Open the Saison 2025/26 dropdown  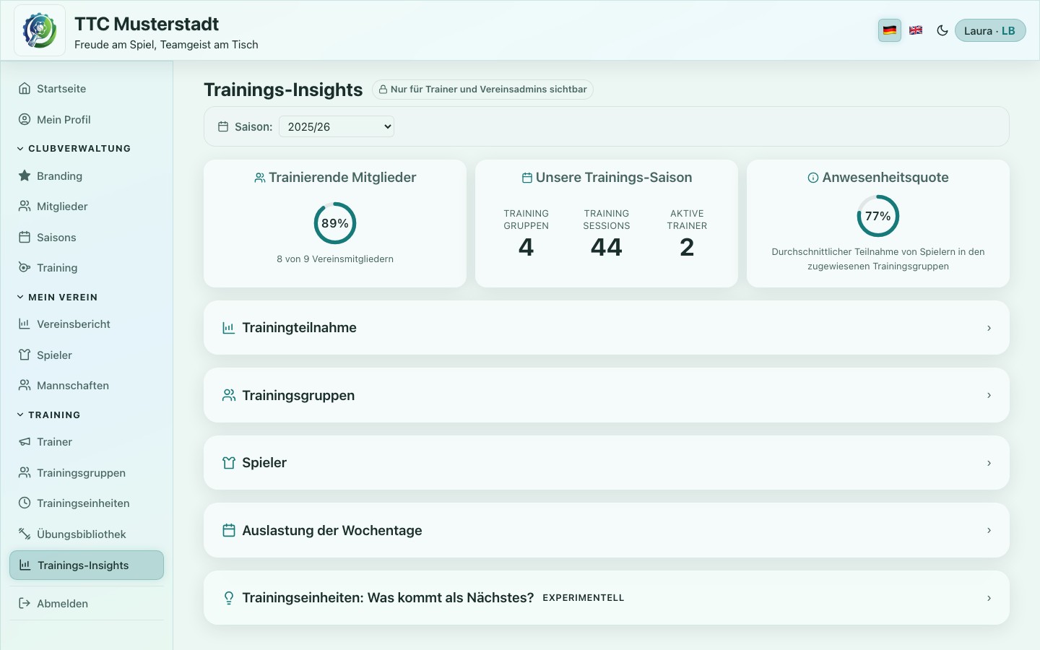(337, 126)
